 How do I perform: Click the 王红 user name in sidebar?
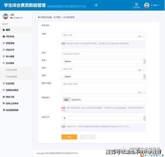(x=12, y=15)
